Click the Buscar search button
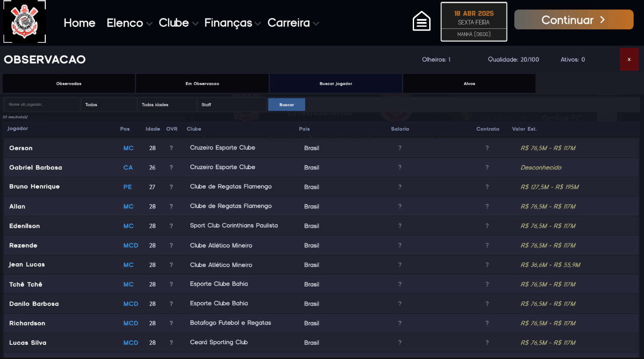Viewport: 644px width, 359px height. [x=287, y=105]
